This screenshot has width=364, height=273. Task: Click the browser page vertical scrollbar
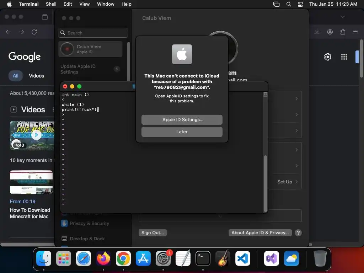tap(361, 59)
